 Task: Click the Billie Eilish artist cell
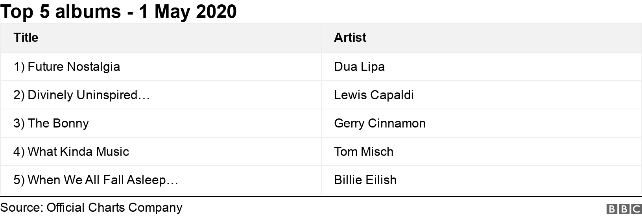(x=365, y=180)
